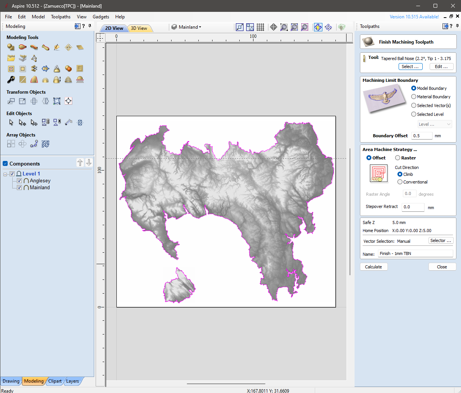Open the Copy Along Vectors array tool
Screen dimensions: 461x393
click(x=34, y=143)
